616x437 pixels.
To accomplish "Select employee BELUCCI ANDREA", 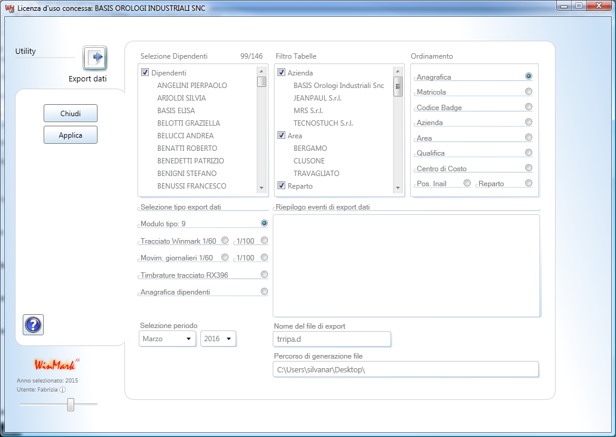I will click(x=185, y=136).
